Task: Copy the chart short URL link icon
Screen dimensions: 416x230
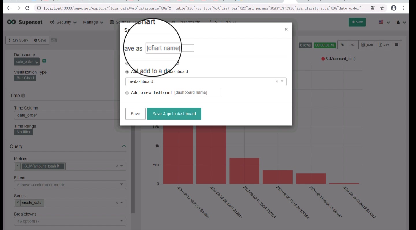Action: point(342,44)
